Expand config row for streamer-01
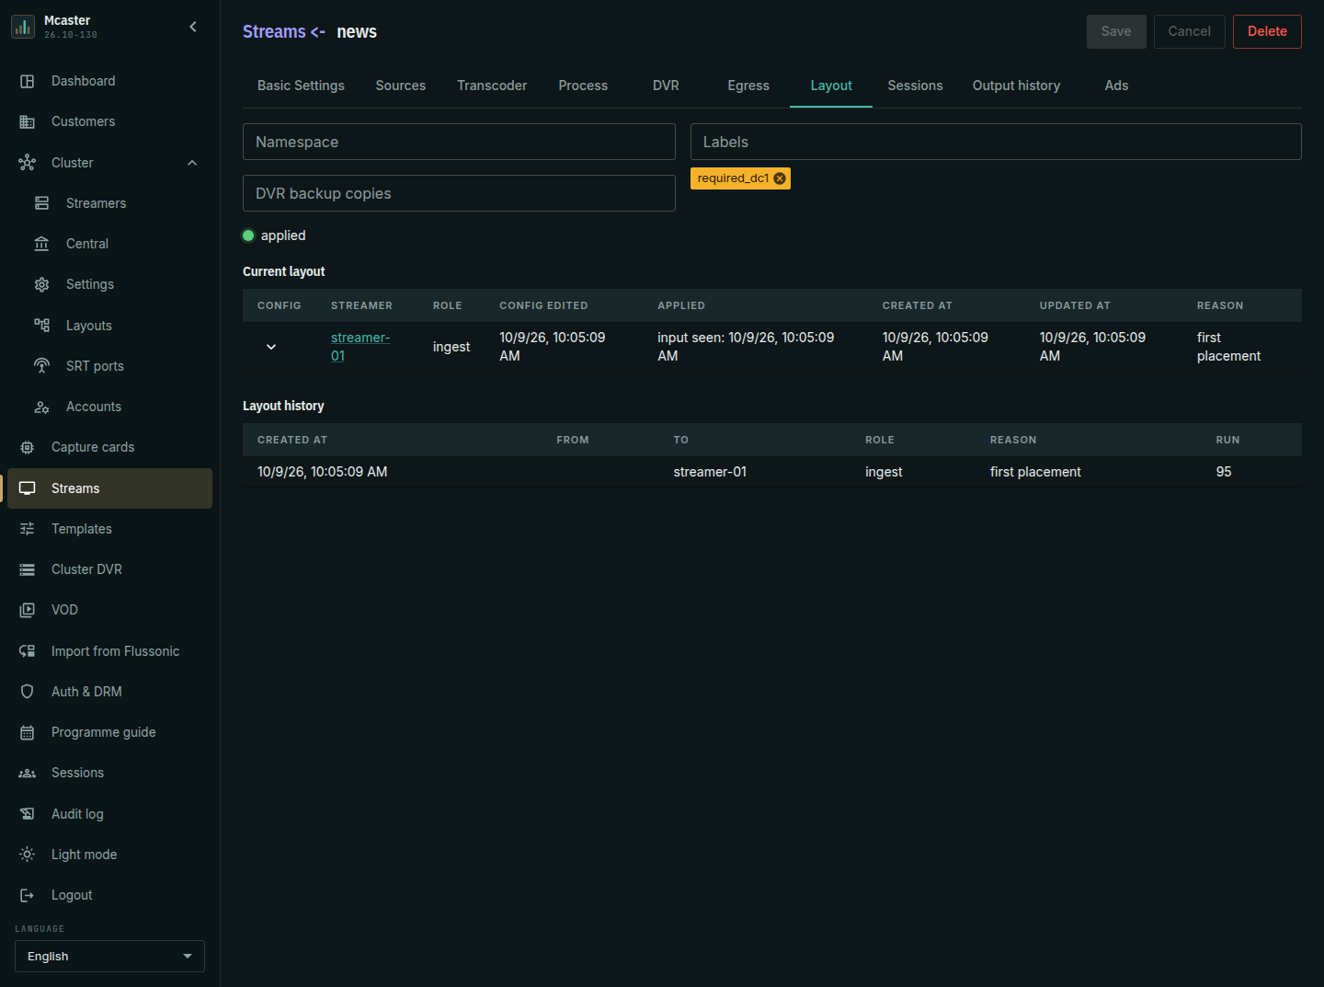The width and height of the screenshot is (1324, 987). (x=271, y=347)
